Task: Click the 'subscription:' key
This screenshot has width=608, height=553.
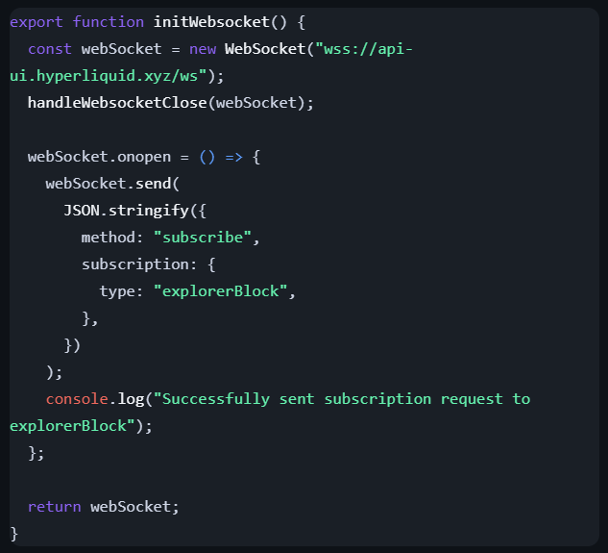Action: pyautogui.click(x=139, y=264)
